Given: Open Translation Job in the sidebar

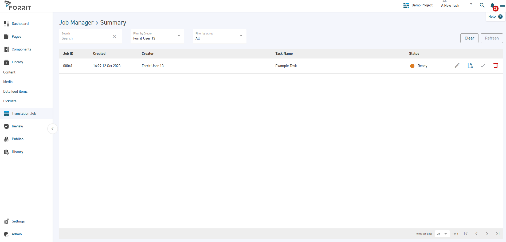Looking at the screenshot, I should pyautogui.click(x=24, y=114).
